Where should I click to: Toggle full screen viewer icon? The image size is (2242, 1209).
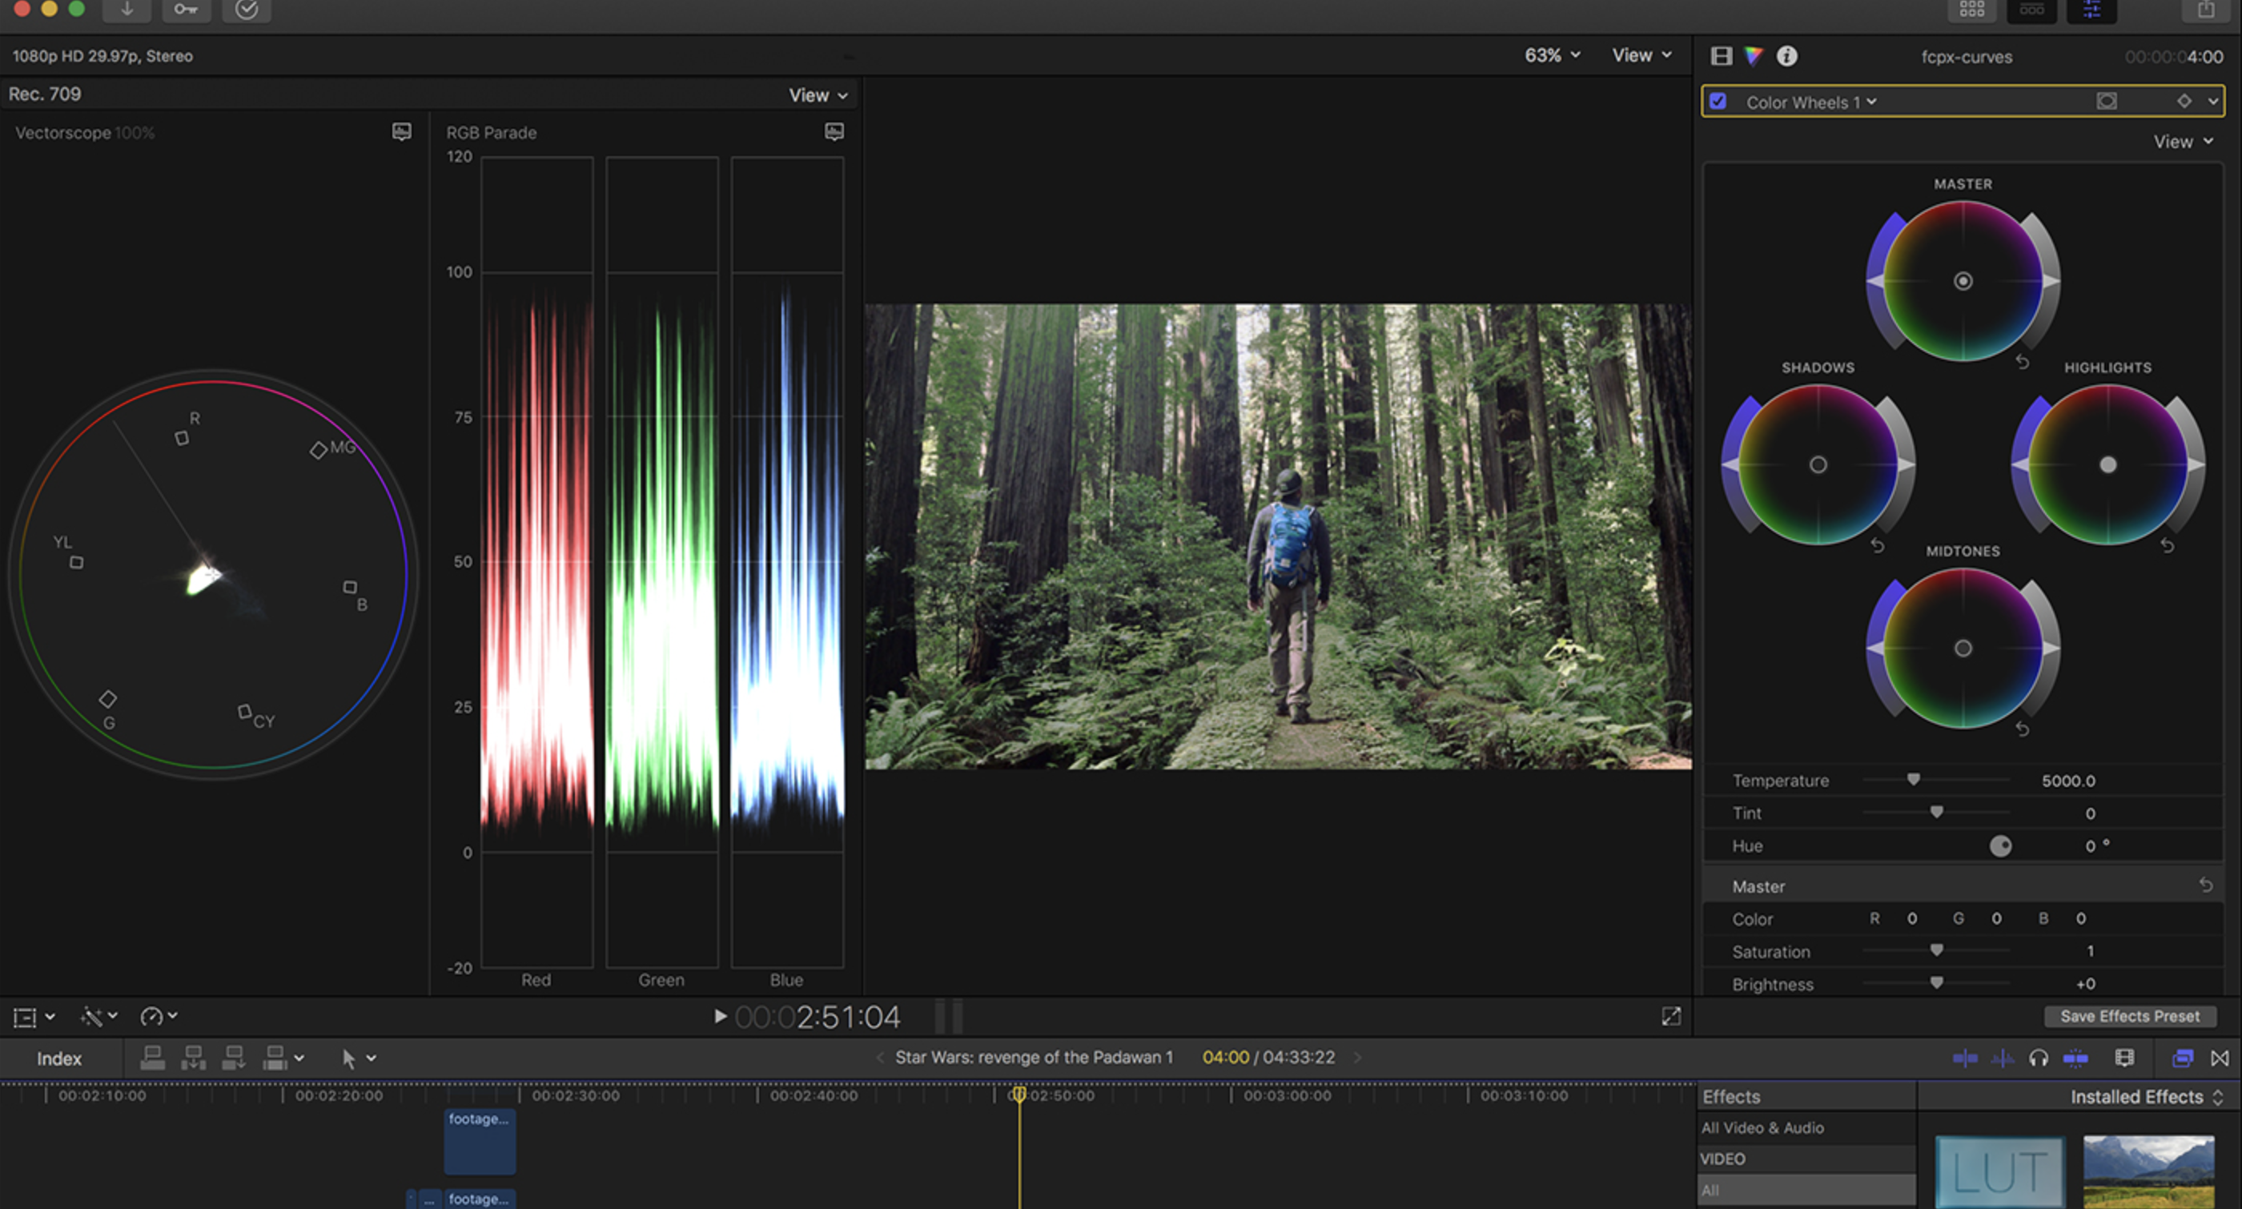(1671, 1016)
